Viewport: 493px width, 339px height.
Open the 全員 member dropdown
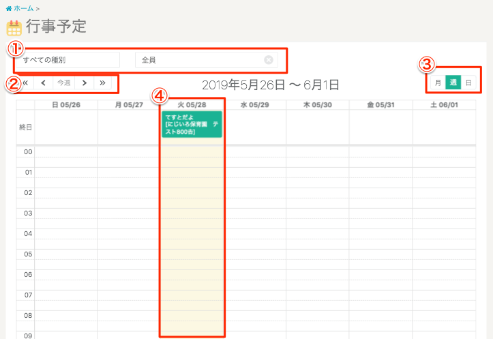[x=201, y=60]
